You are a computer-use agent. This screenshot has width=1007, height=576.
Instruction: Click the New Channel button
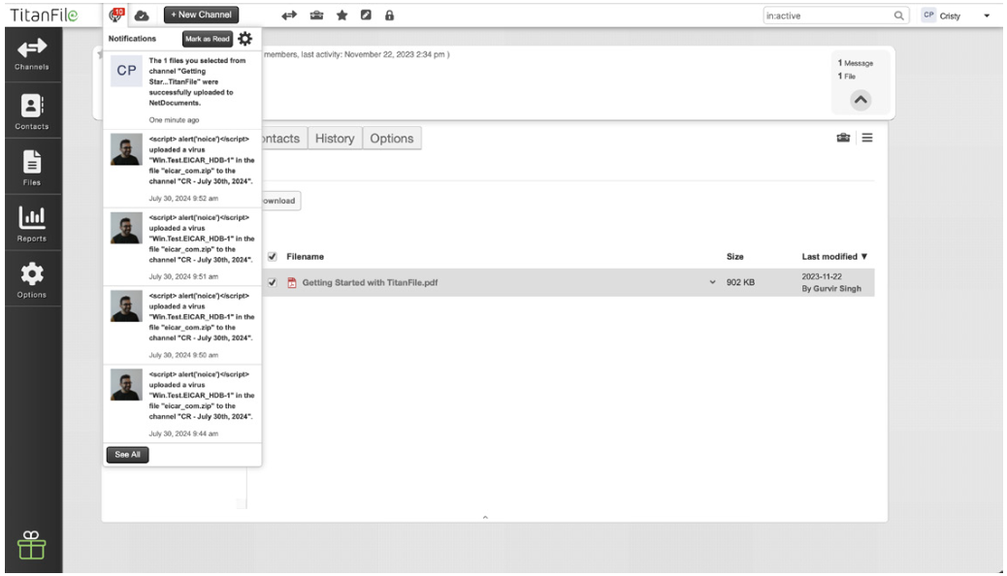tap(201, 15)
